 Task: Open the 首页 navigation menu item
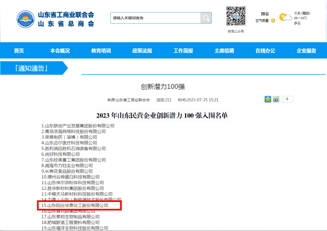pyautogui.click(x=19, y=50)
